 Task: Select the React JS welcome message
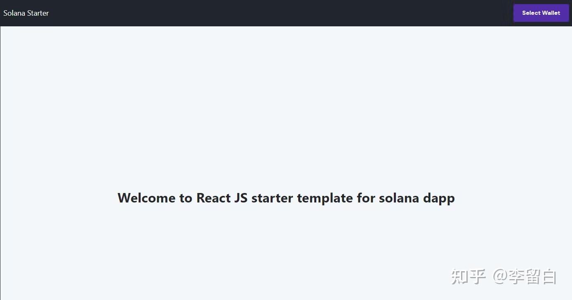[x=286, y=198]
